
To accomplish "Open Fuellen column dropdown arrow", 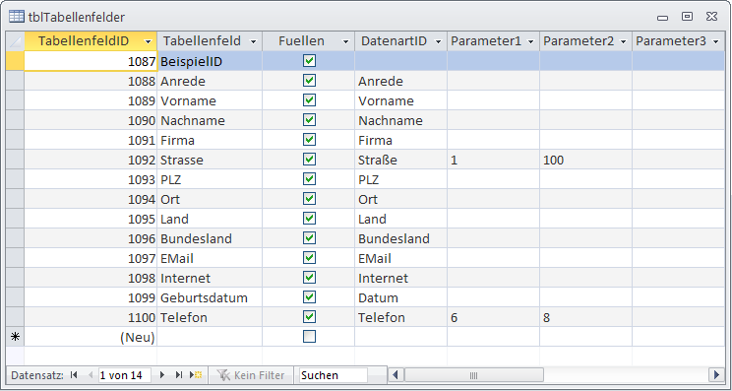I will coord(346,41).
